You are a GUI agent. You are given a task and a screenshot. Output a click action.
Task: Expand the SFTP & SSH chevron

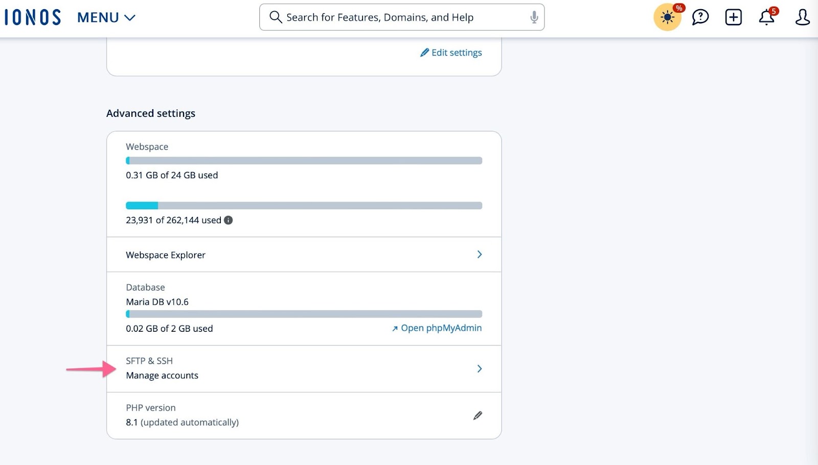point(479,369)
